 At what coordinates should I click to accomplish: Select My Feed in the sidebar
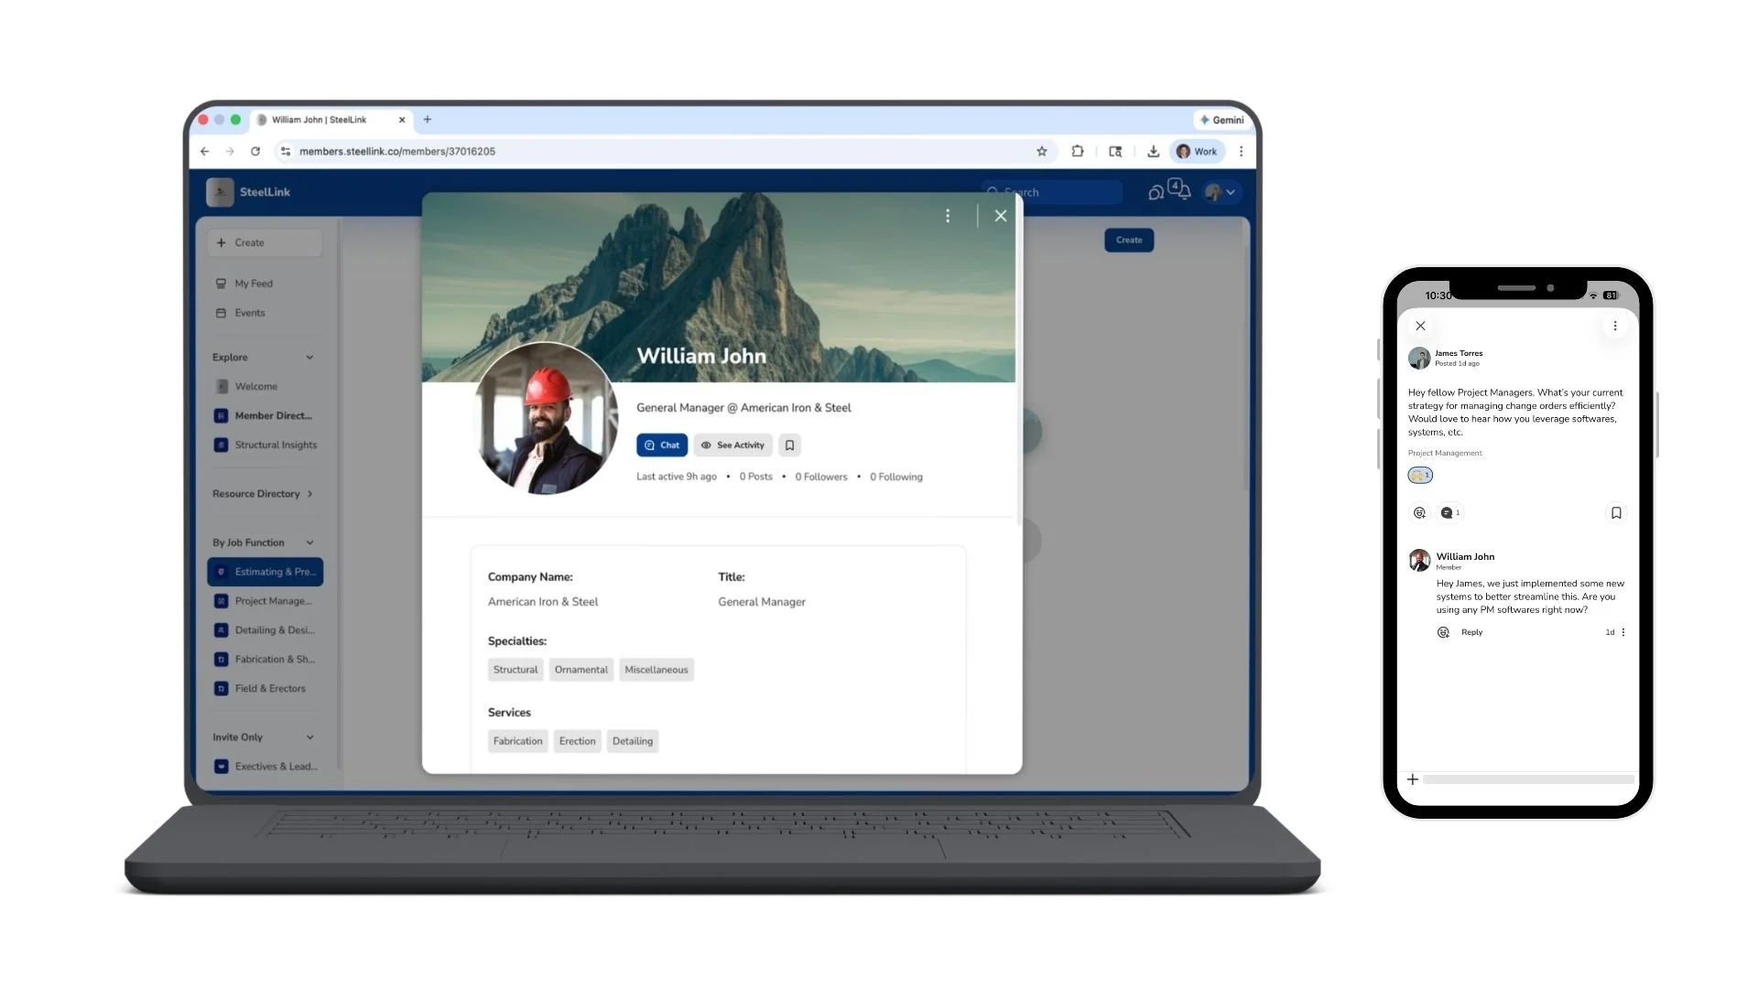253,284
